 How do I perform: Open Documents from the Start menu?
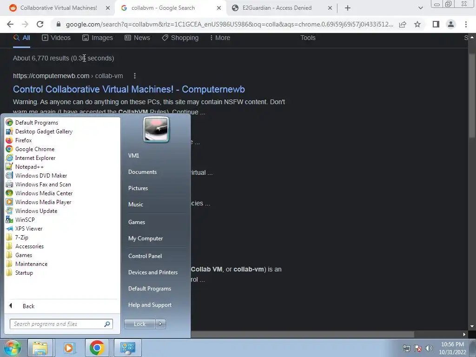[x=142, y=172]
